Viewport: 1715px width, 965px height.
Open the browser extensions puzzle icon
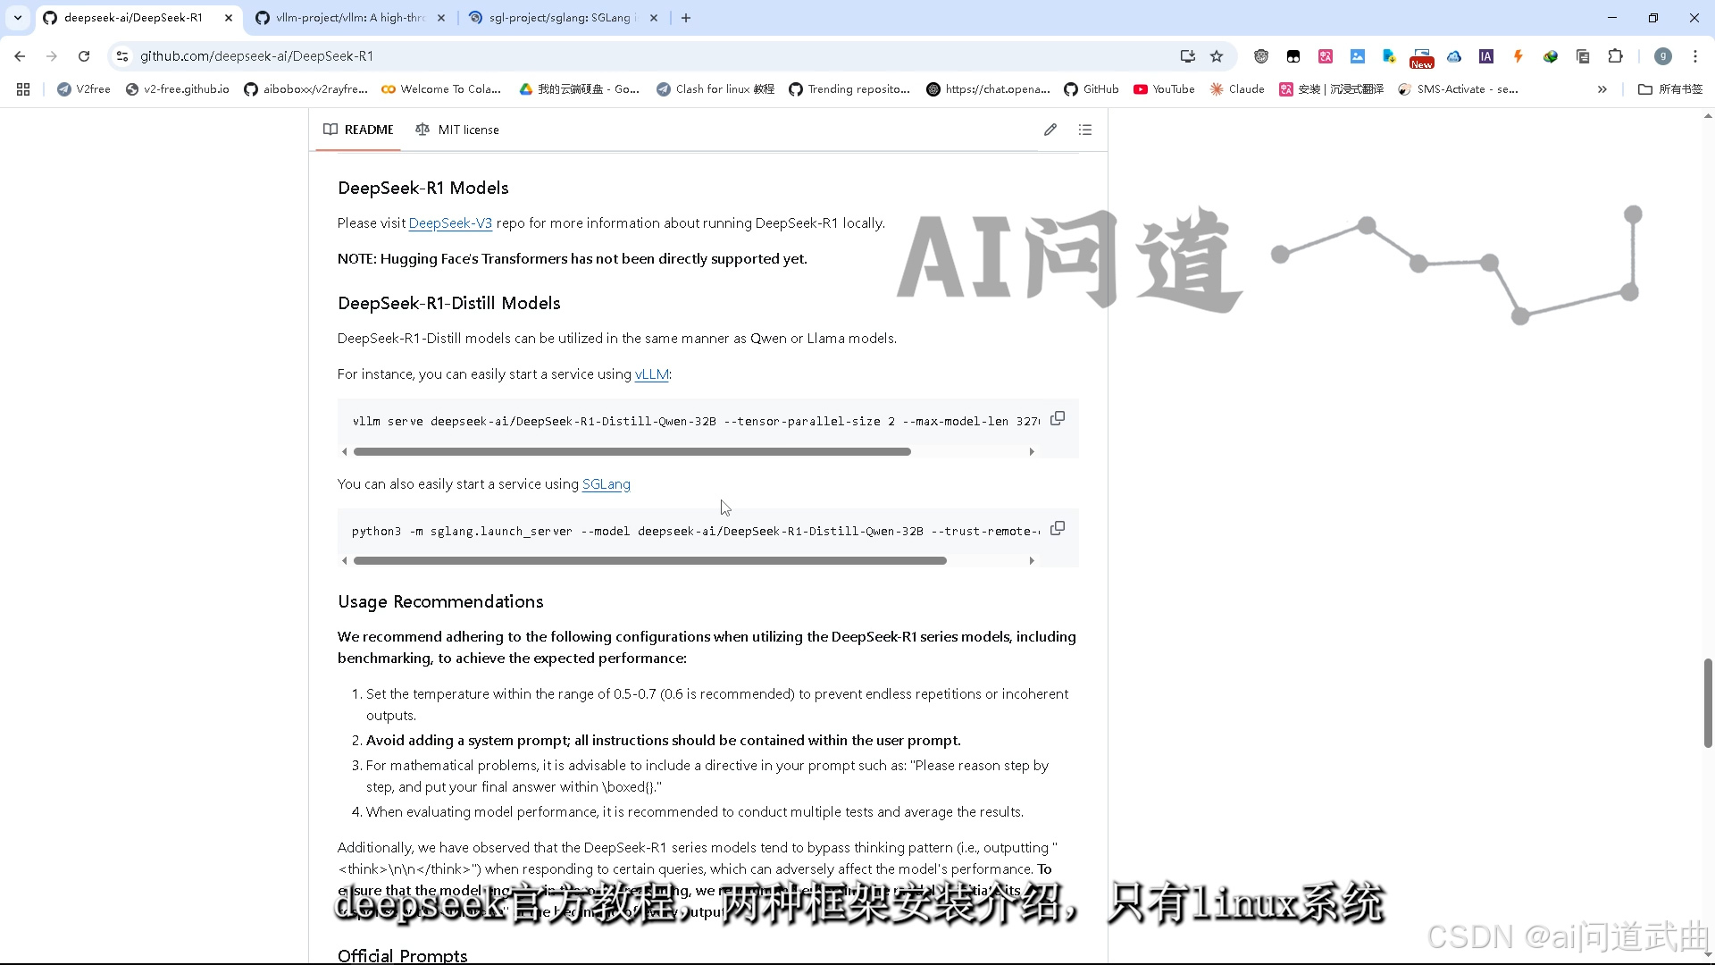[x=1615, y=56]
